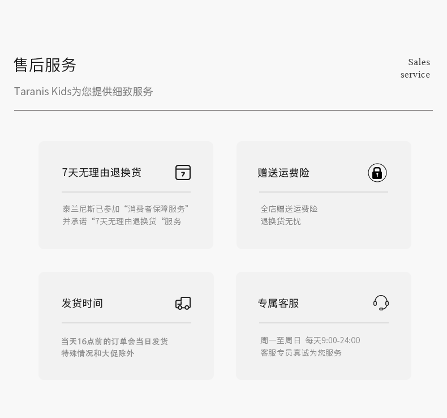Click the Sales service label
Viewport: 447px width, 418px height.
(415, 68)
